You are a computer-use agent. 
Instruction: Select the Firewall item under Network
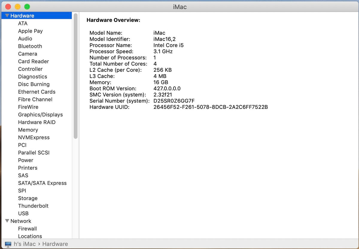(x=28, y=229)
